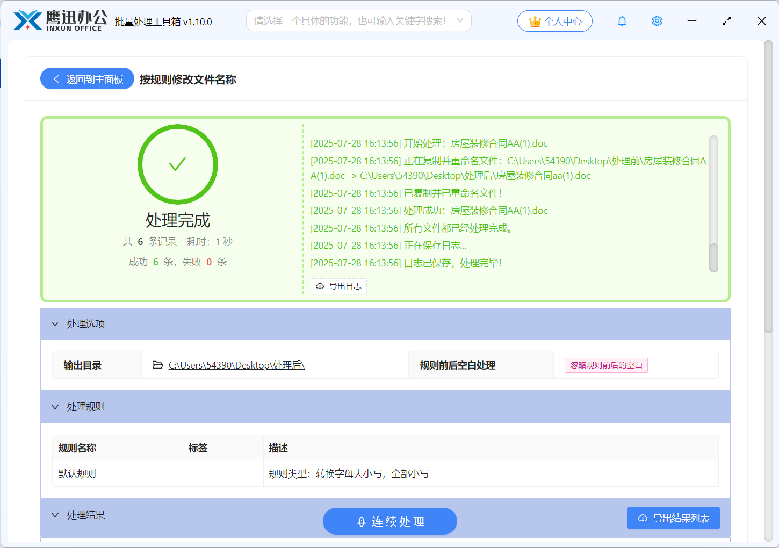Click the 默认规则 cell
Screen dimensions: 779x548
[118, 473]
